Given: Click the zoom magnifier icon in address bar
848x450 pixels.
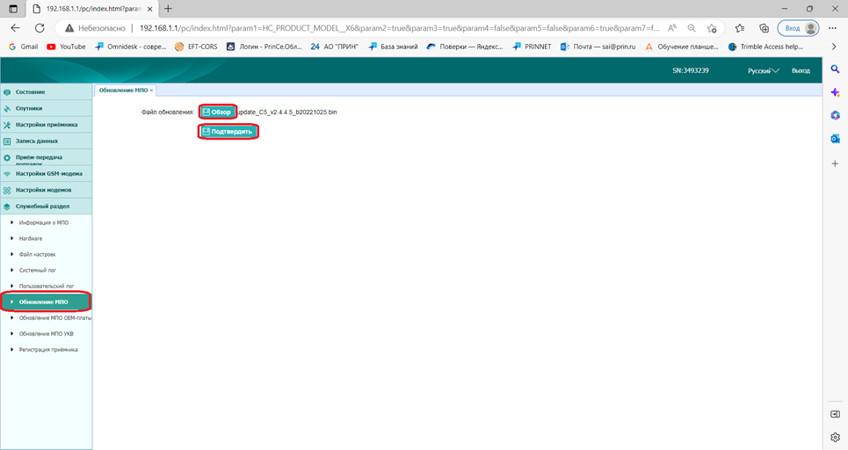Looking at the screenshot, I should pos(692,28).
